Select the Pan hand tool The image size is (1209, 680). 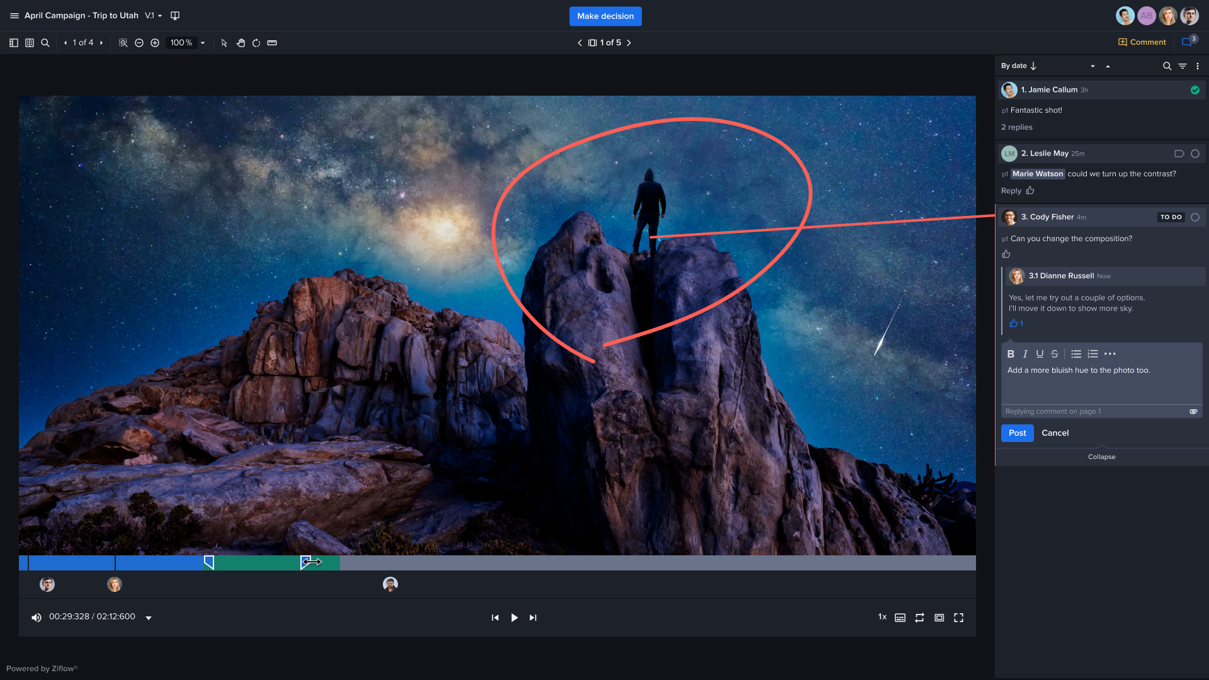(x=241, y=43)
